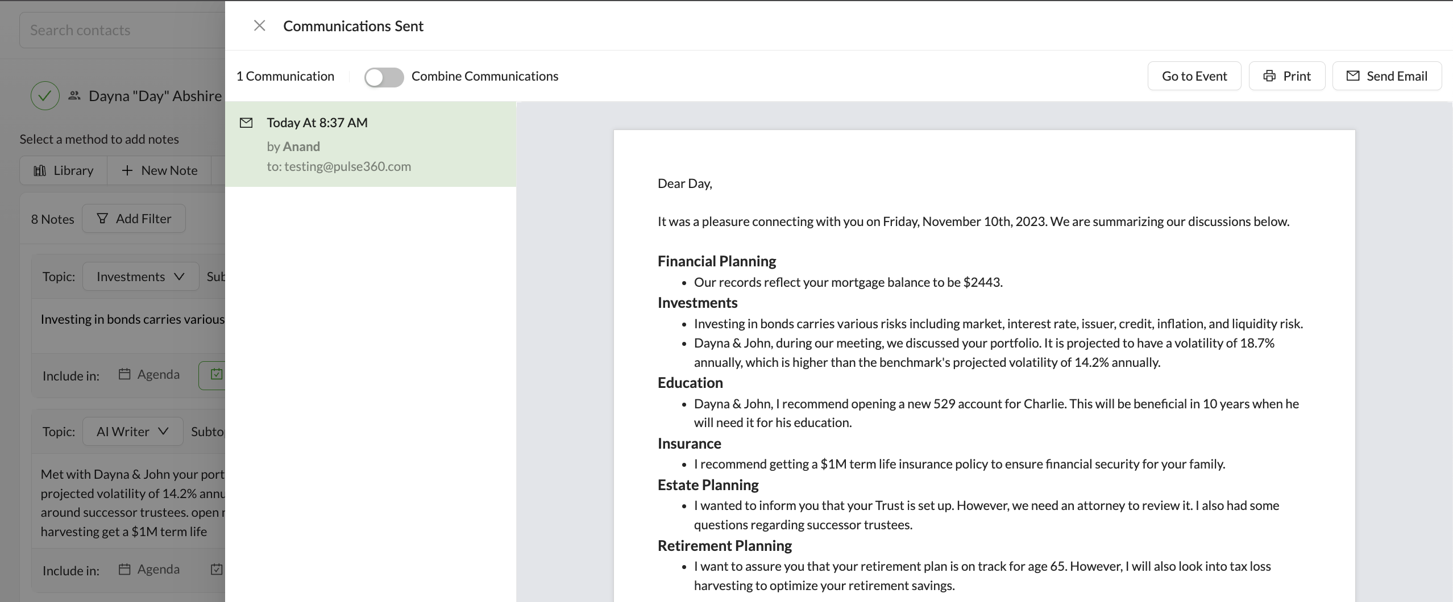Toggle the Combine Communications switch
Screen dimensions: 1453x602
pos(384,77)
